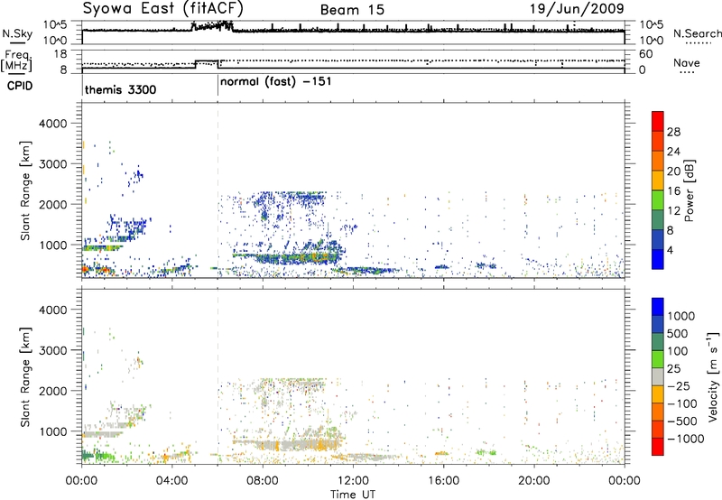Click the 'normal (fast) -151' CPID text
Screen dimensions: 722x500
[x=275, y=82]
